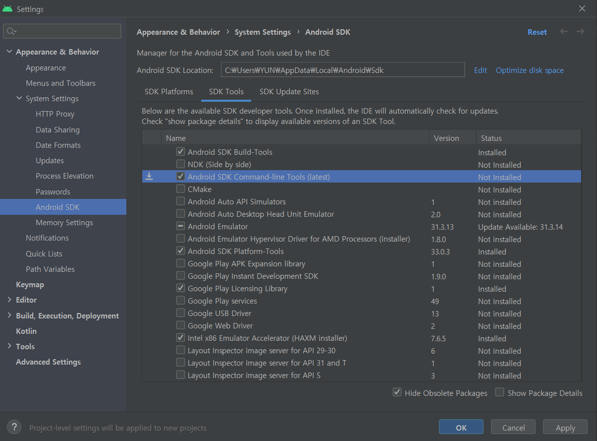Click the Status column header

tap(529, 138)
